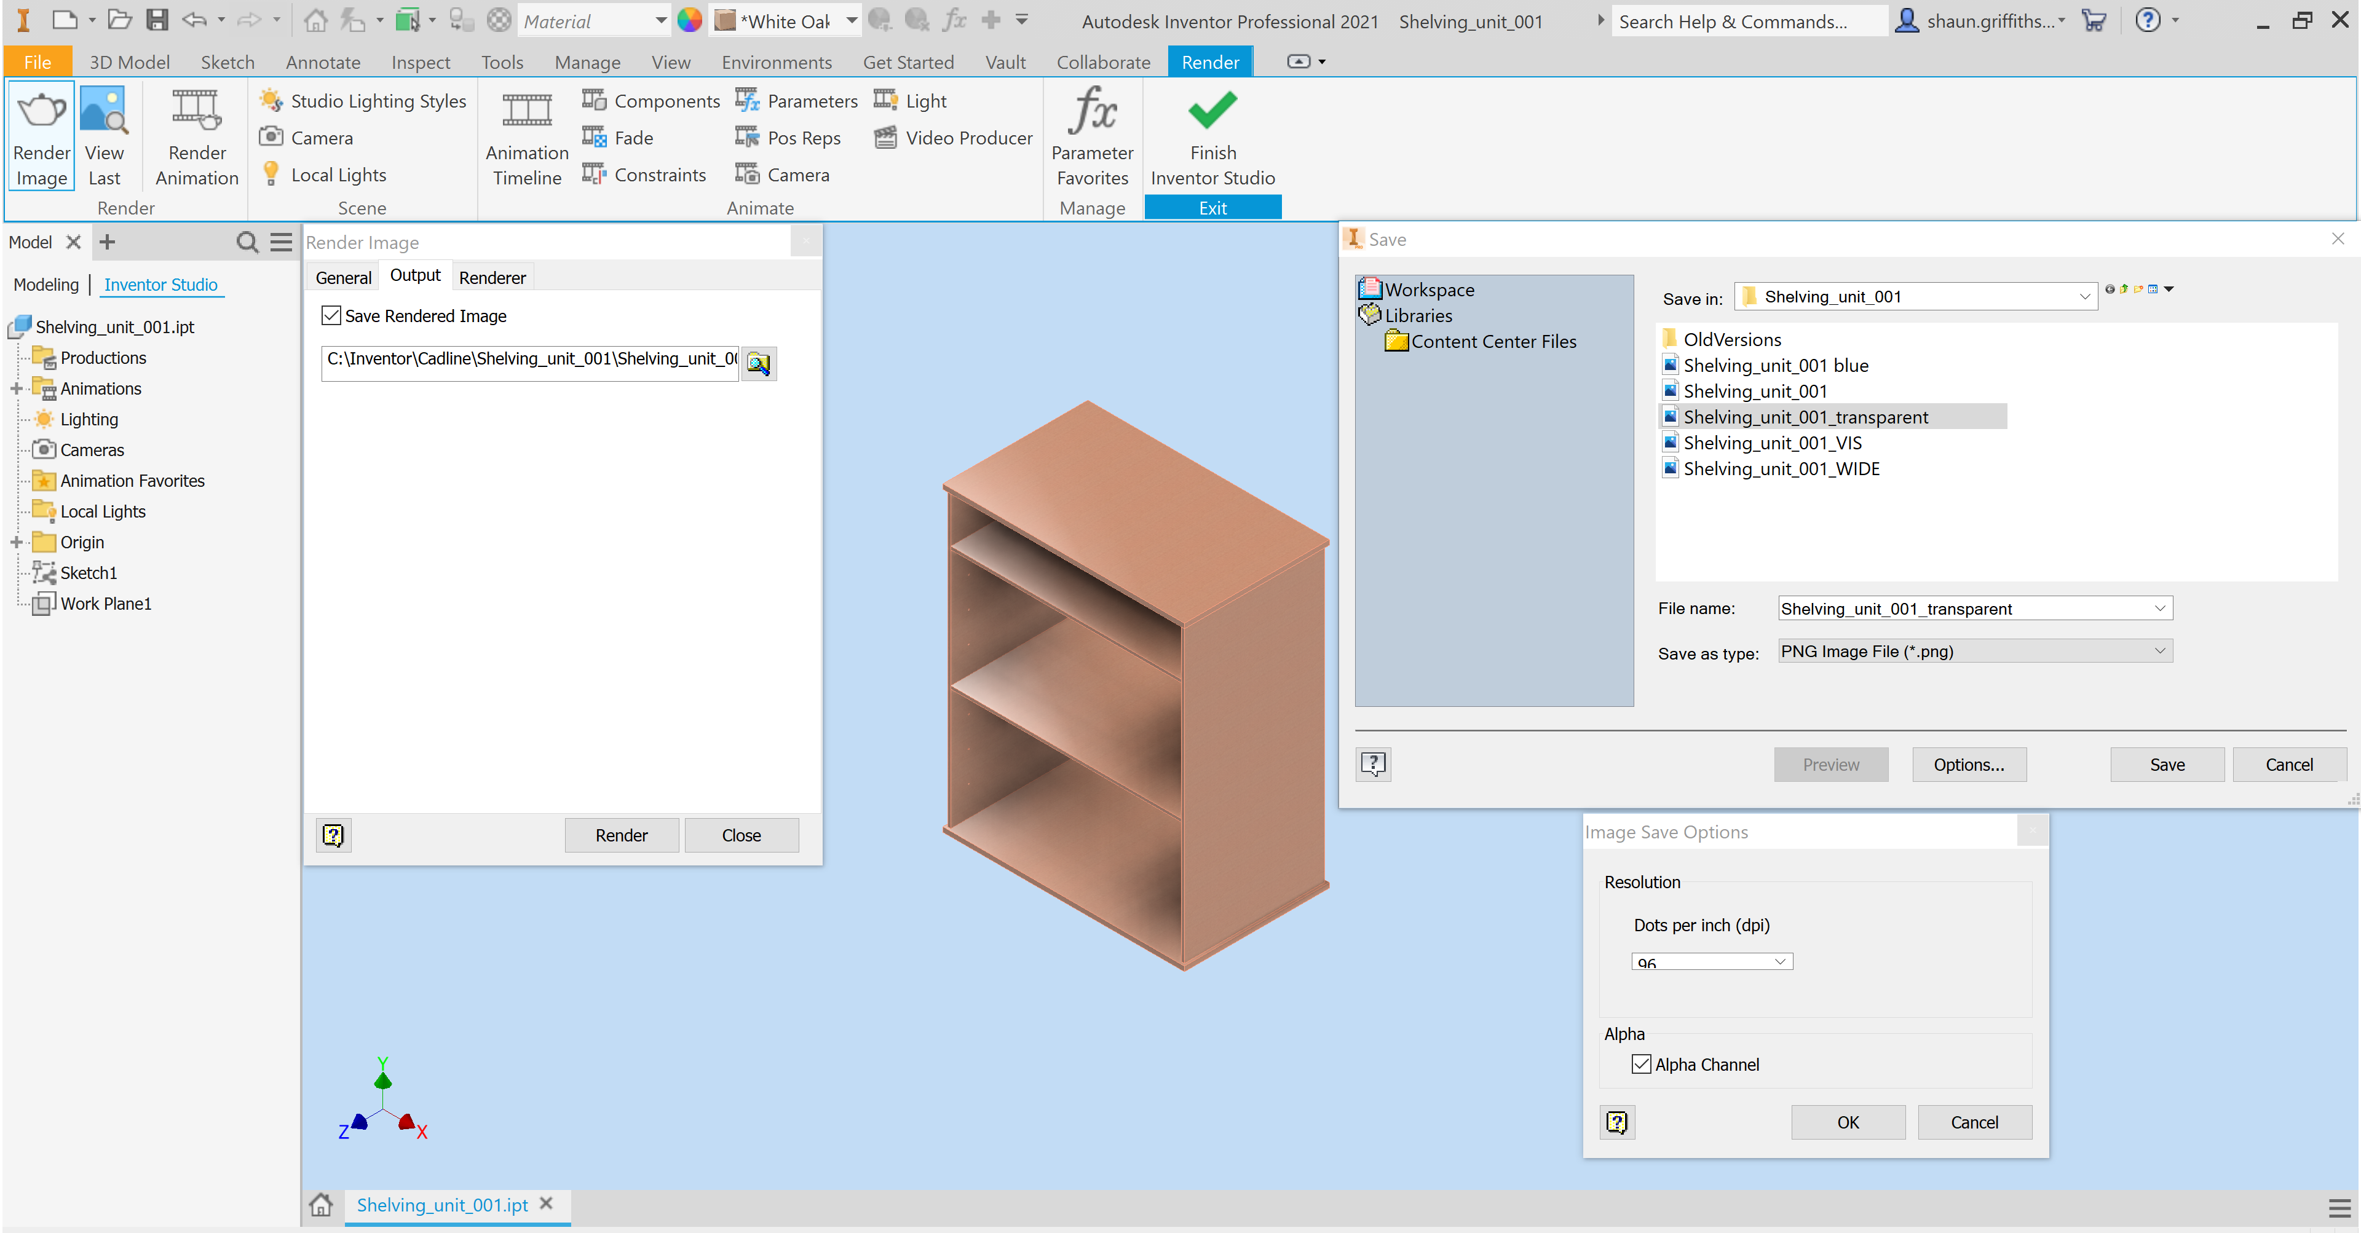Toggle Render Animation instead of image
The height and width of the screenshot is (1233, 2361).
pyautogui.click(x=196, y=138)
